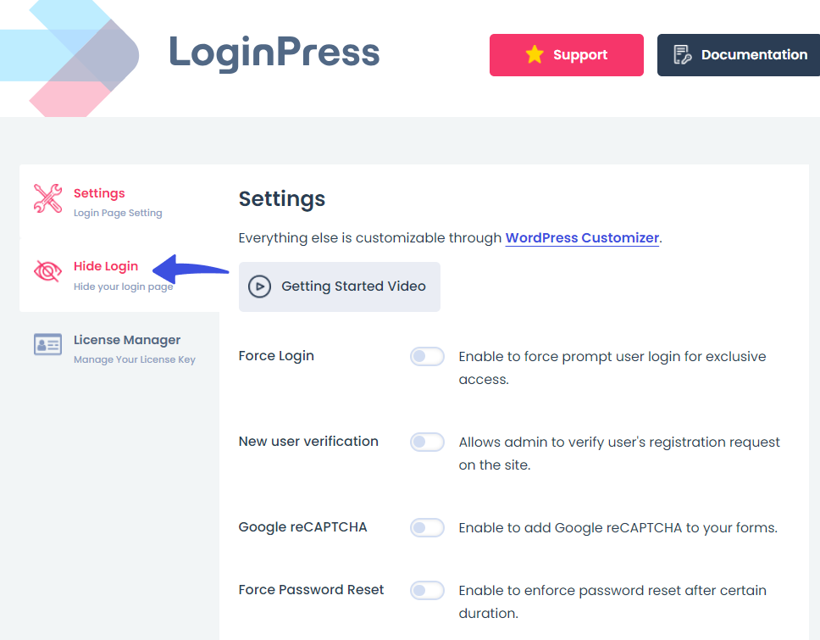Click the crossed-out eye Hide Login icon
Image resolution: width=820 pixels, height=640 pixels.
click(47, 271)
